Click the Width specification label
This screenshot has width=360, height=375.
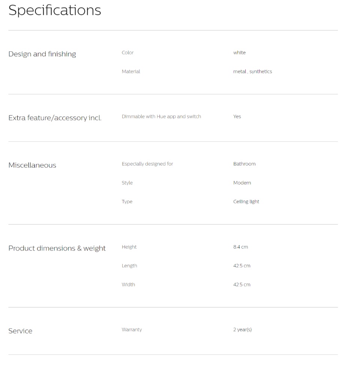[x=129, y=285]
